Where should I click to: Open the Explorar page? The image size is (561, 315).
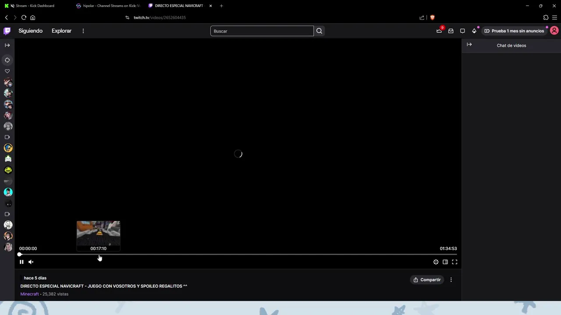(61, 31)
